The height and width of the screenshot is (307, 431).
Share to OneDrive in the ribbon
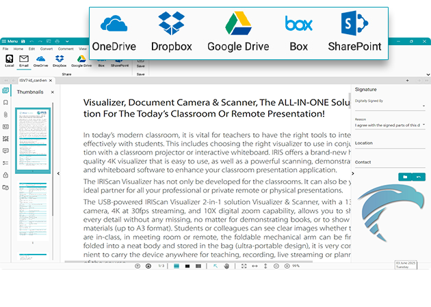click(40, 61)
